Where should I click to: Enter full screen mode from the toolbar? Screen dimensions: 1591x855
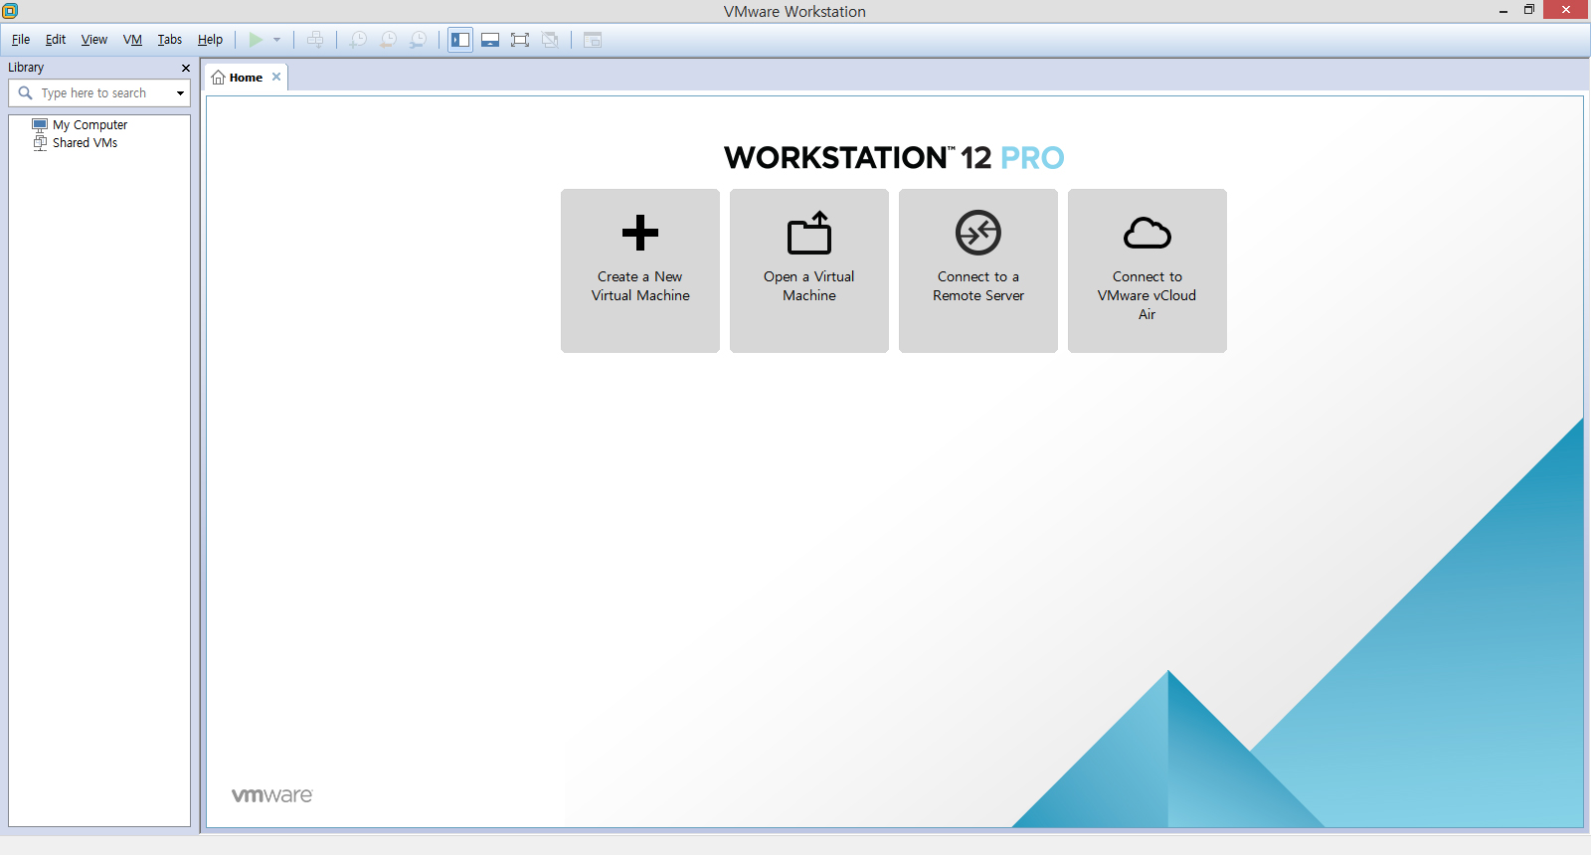tap(520, 40)
